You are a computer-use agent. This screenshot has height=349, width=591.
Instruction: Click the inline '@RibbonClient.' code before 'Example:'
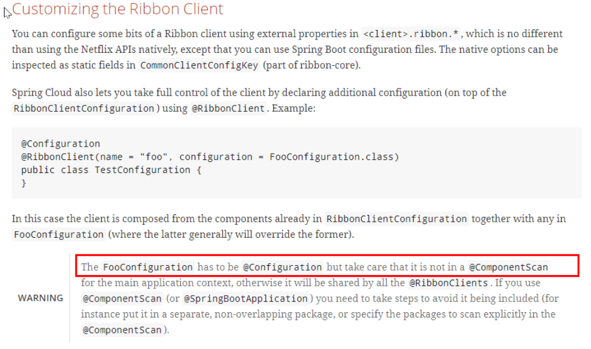click(229, 108)
